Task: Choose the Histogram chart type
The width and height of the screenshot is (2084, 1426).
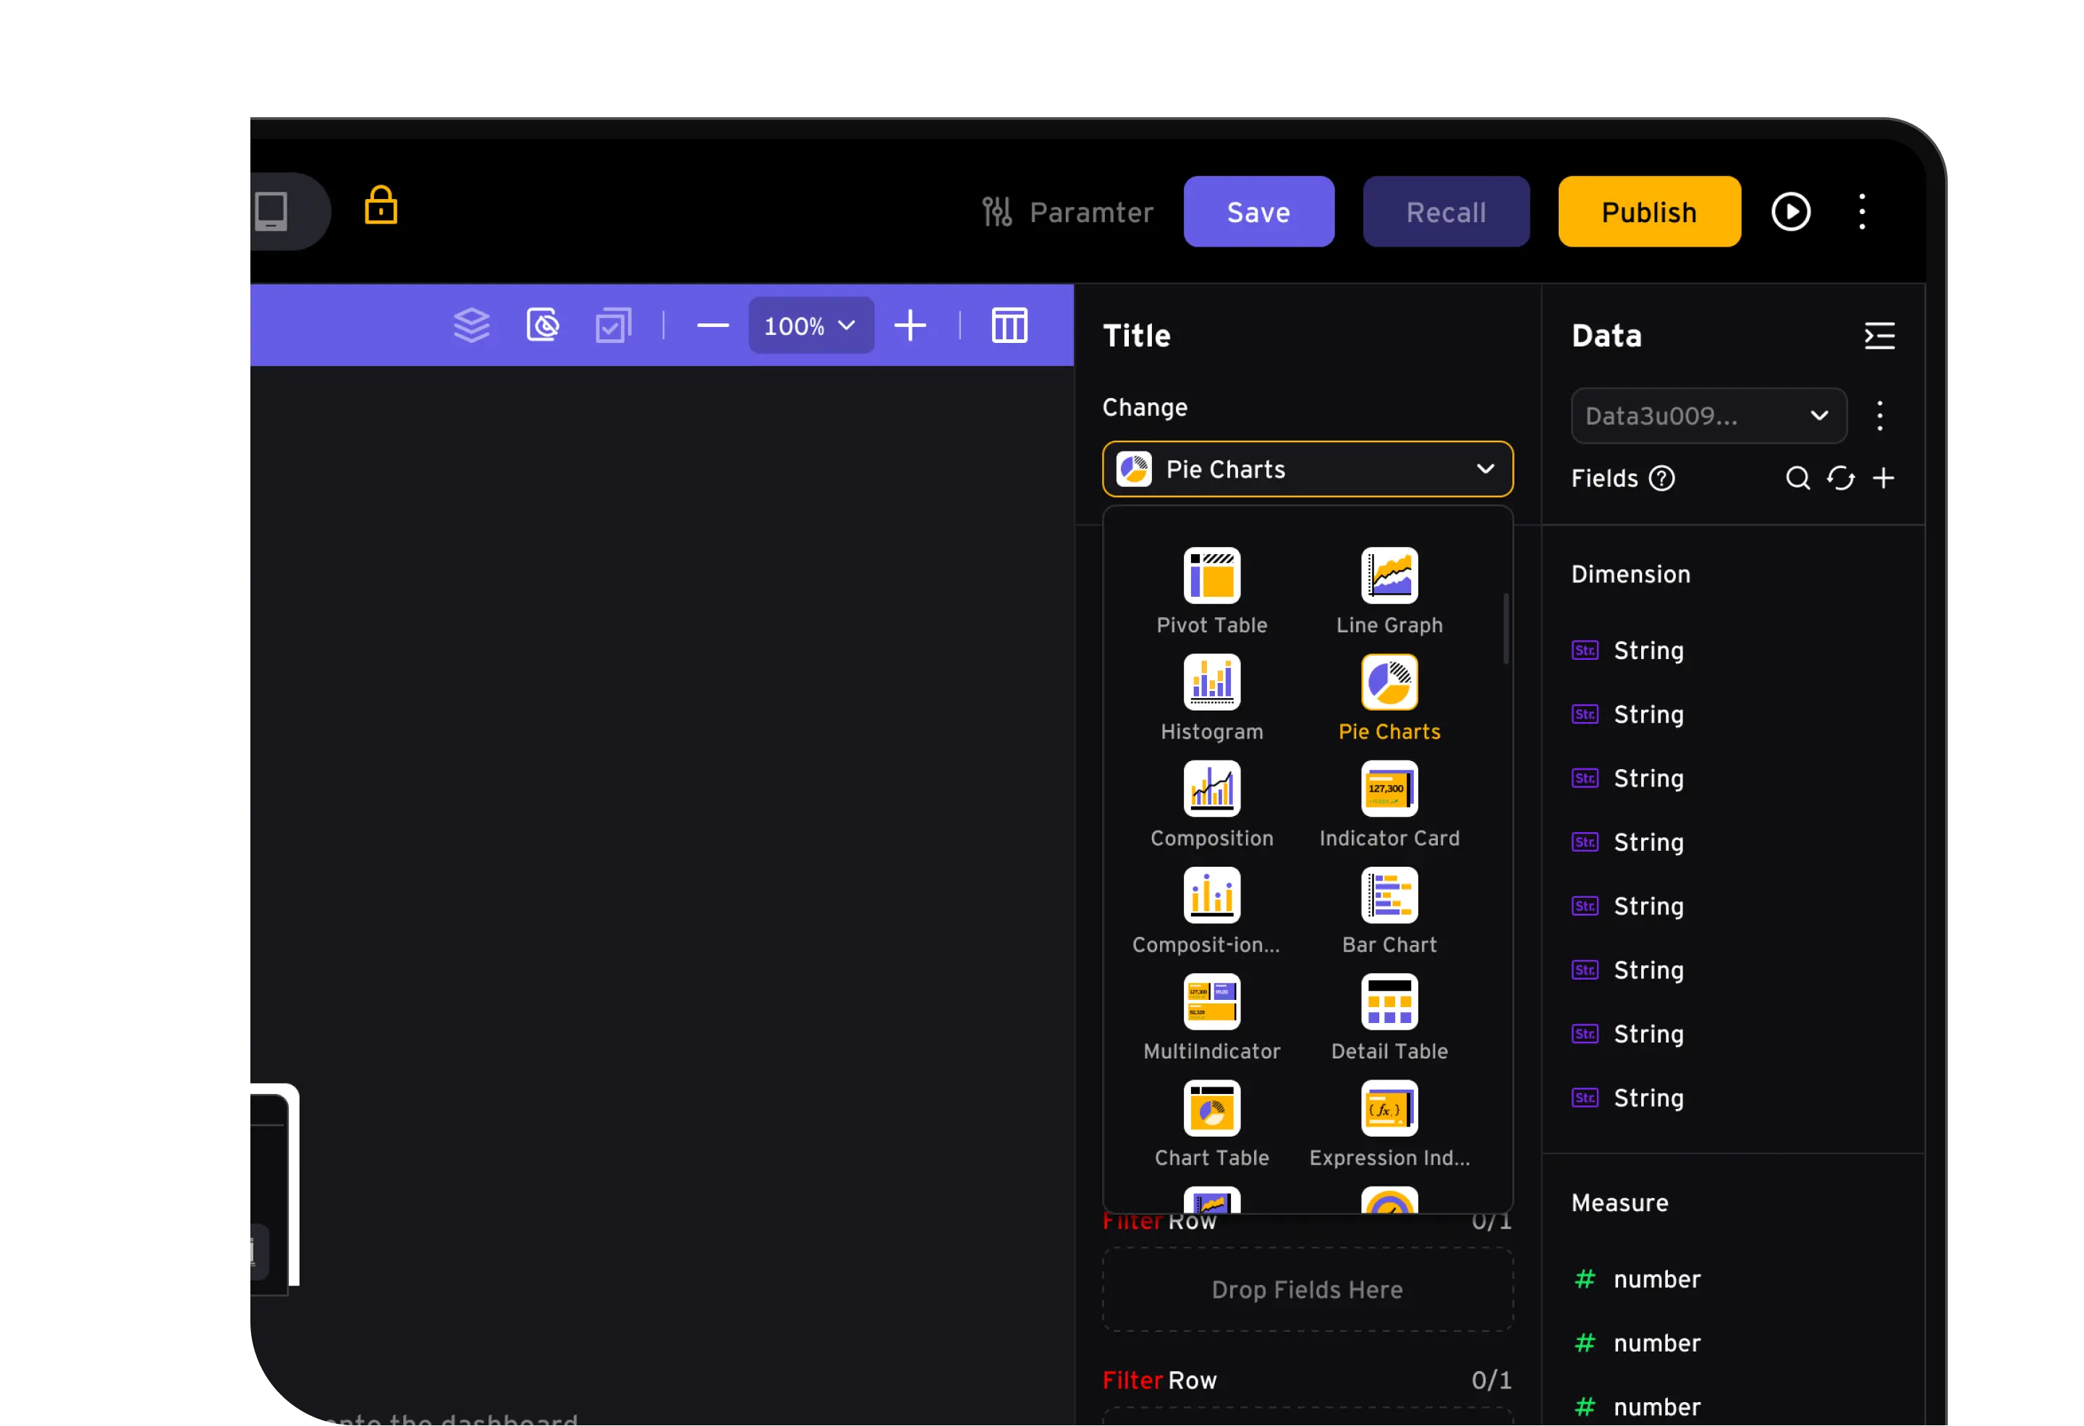Action: tap(1211, 699)
